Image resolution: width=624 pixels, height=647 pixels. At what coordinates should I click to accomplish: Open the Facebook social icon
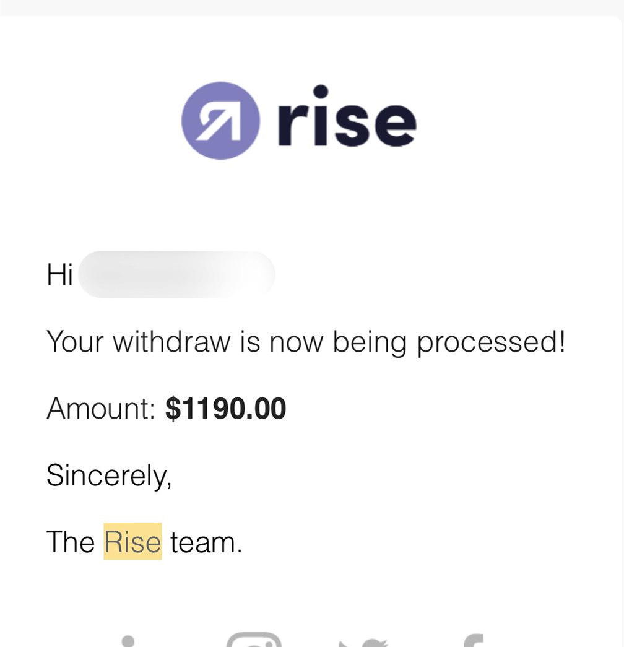coord(472,641)
